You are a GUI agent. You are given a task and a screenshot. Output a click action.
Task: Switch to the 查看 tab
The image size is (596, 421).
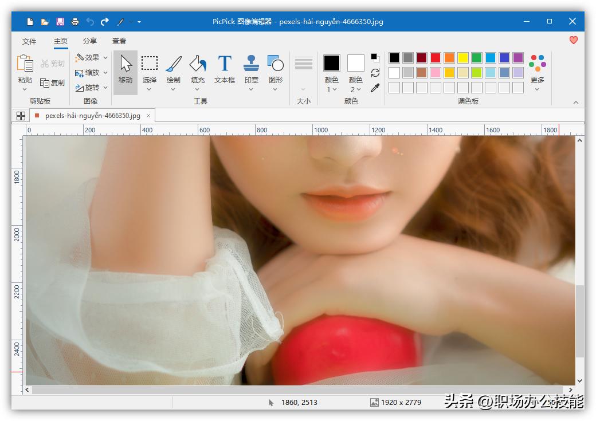(119, 41)
